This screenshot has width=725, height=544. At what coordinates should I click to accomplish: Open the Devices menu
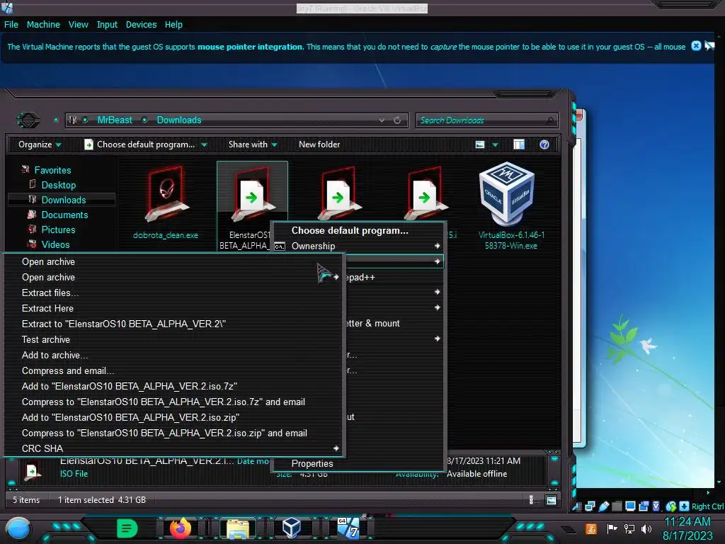[x=141, y=25]
